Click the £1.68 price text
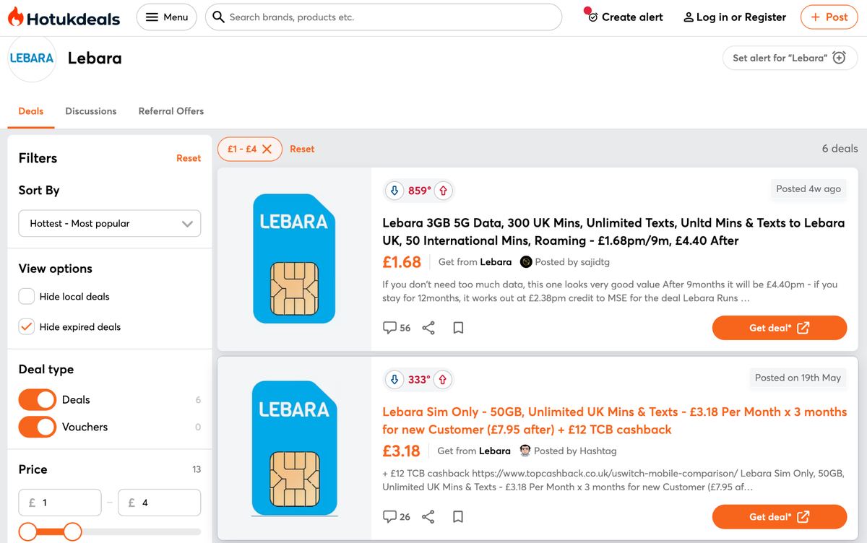 (402, 262)
